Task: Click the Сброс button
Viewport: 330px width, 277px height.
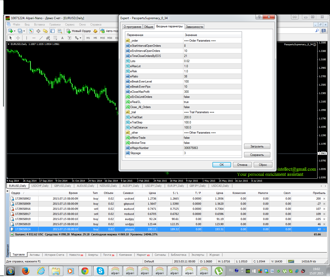Action: click(263, 165)
